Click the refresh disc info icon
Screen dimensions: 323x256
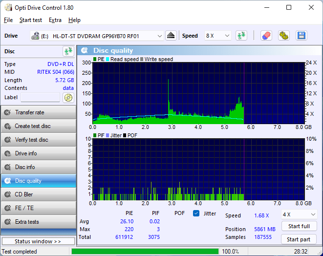[x=68, y=51]
